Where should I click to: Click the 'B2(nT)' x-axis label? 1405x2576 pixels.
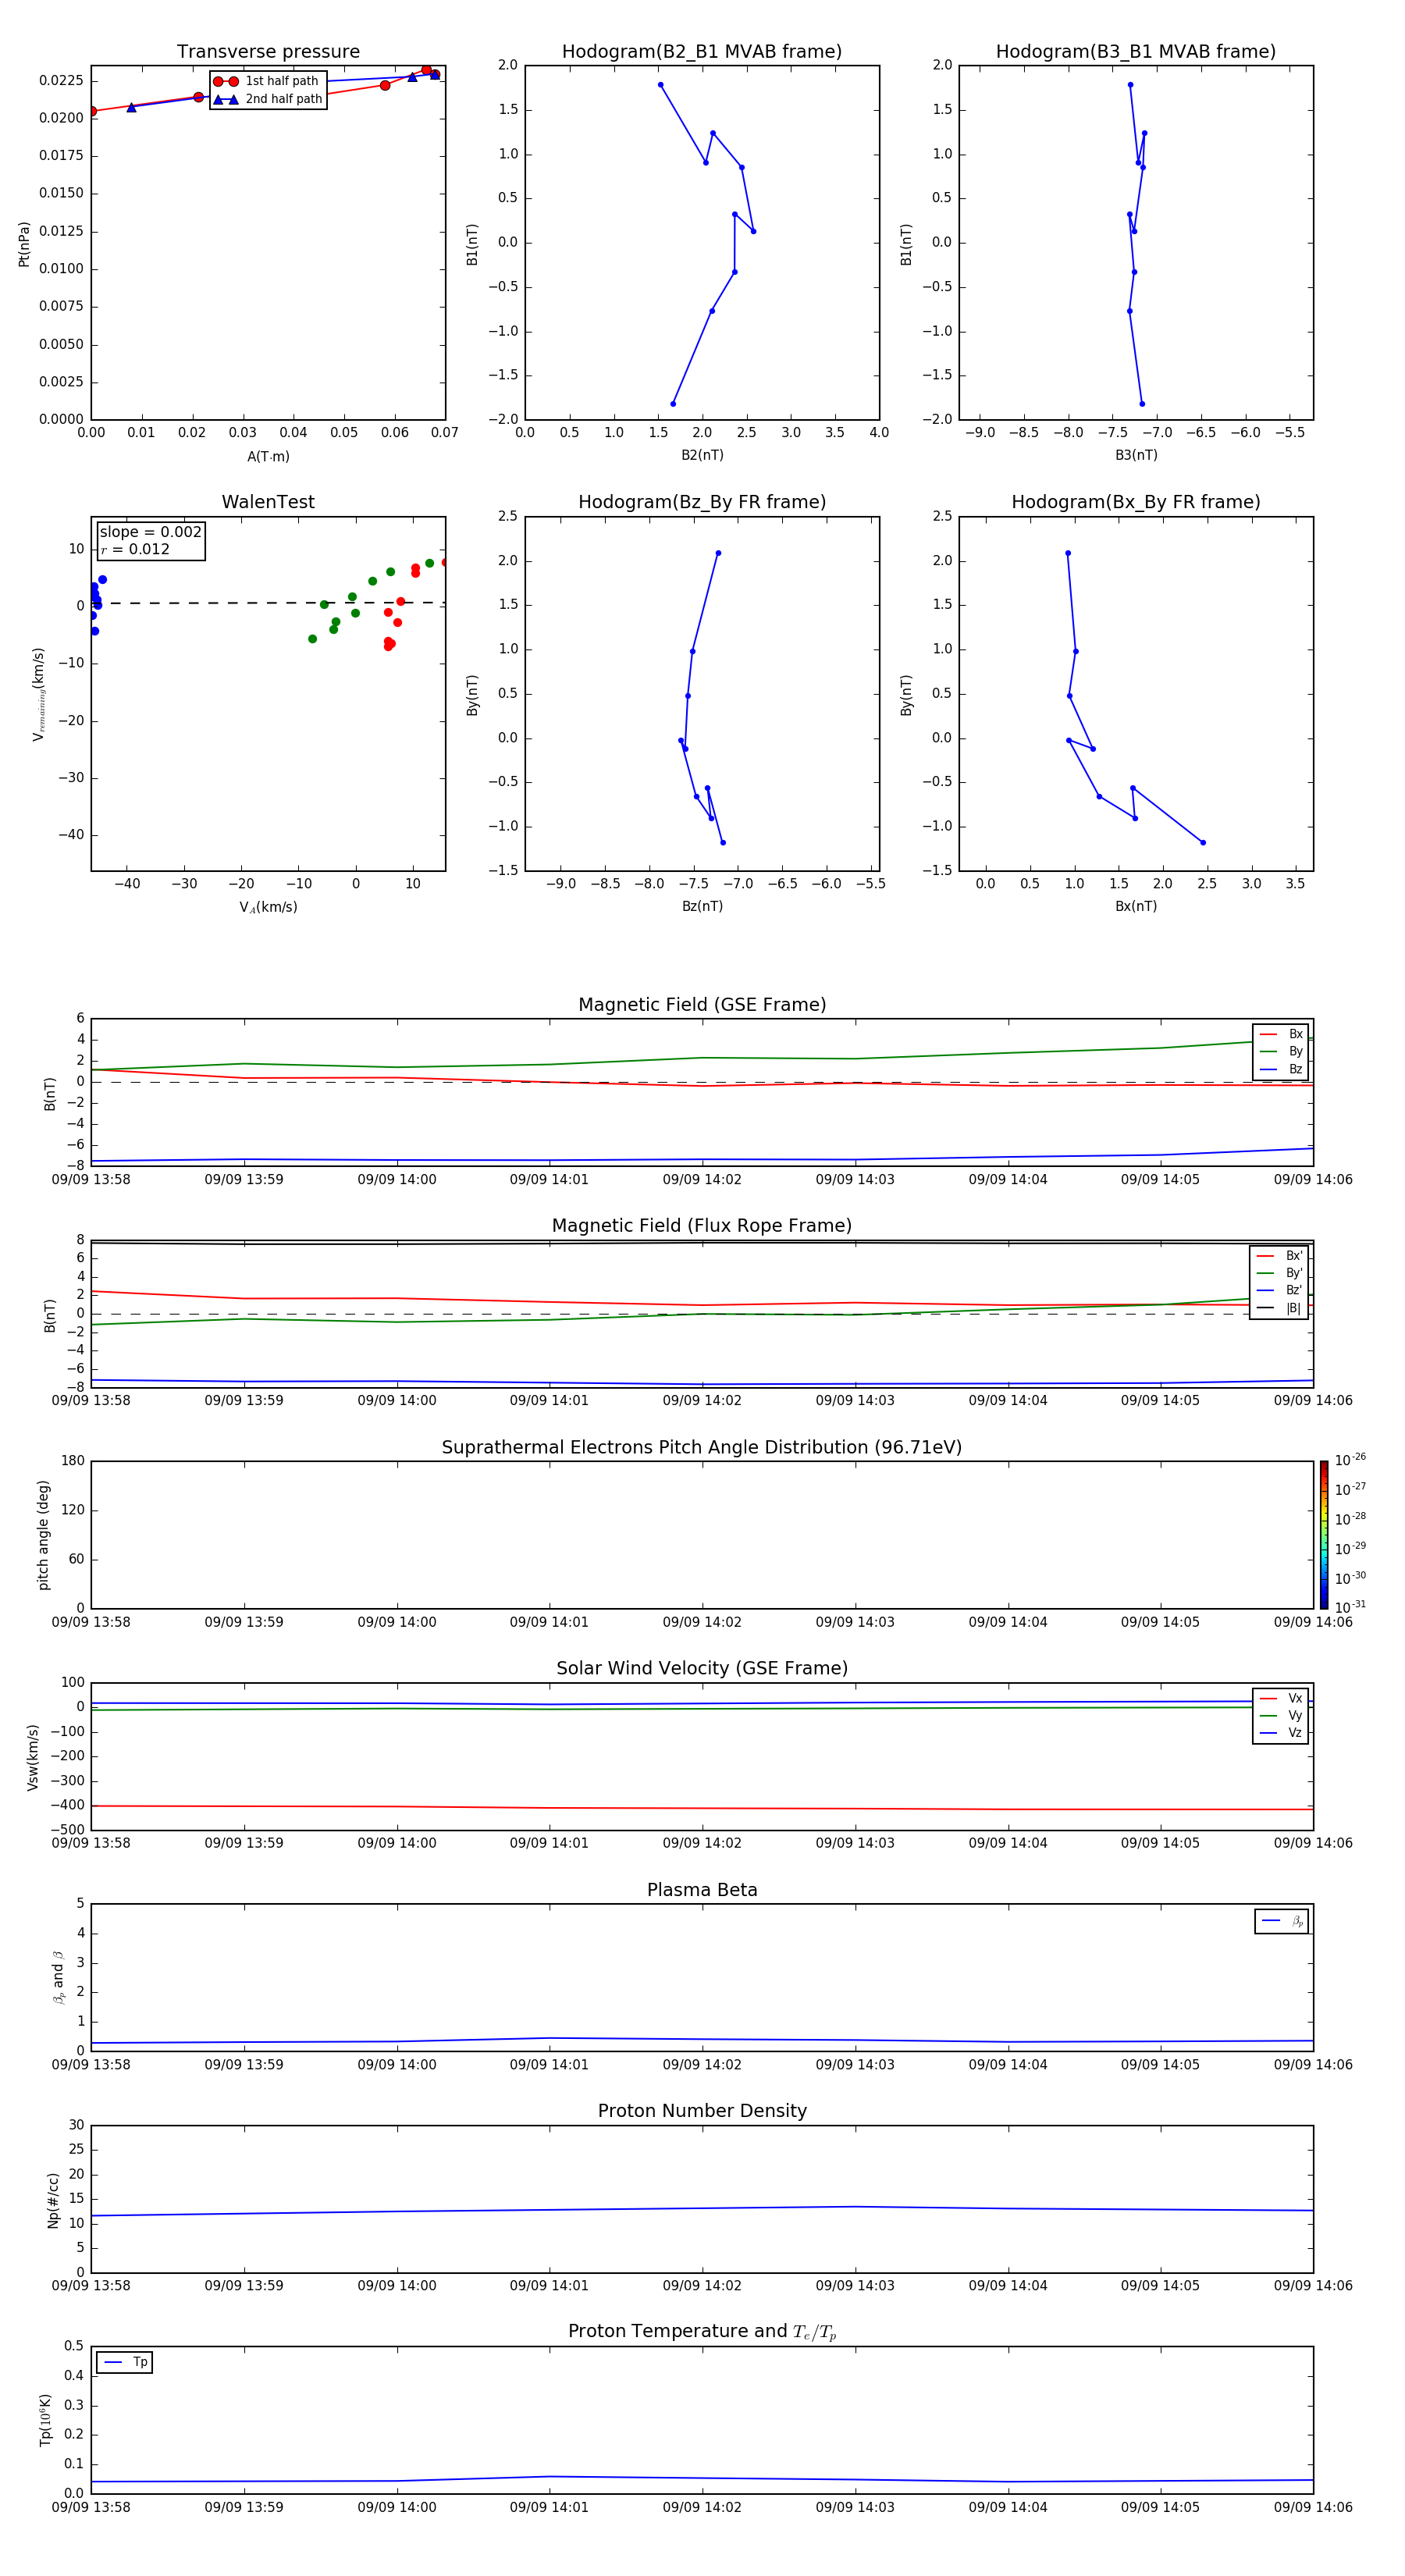click(x=702, y=455)
